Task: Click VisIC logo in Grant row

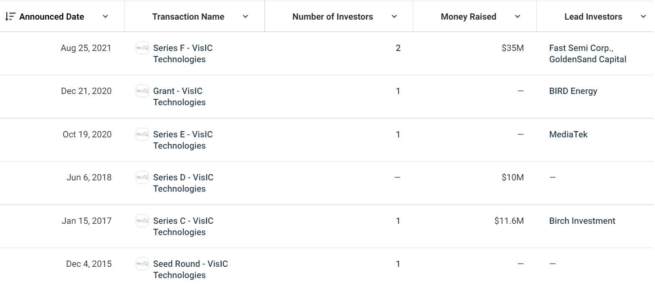Action: coord(142,91)
